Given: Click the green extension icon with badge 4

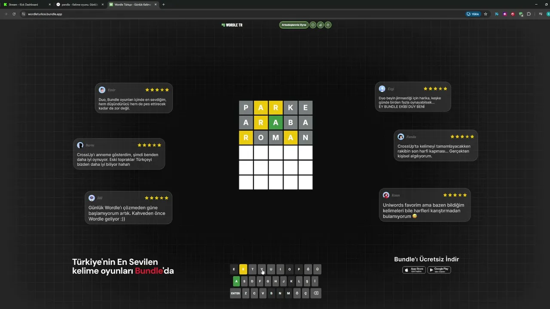Looking at the screenshot, I should pyautogui.click(x=521, y=14).
